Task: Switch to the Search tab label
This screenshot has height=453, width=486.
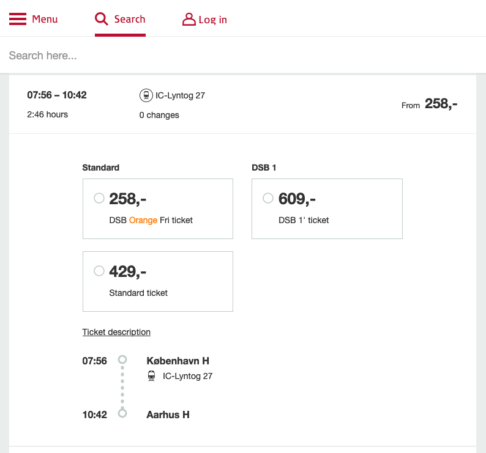Action: coord(130,19)
